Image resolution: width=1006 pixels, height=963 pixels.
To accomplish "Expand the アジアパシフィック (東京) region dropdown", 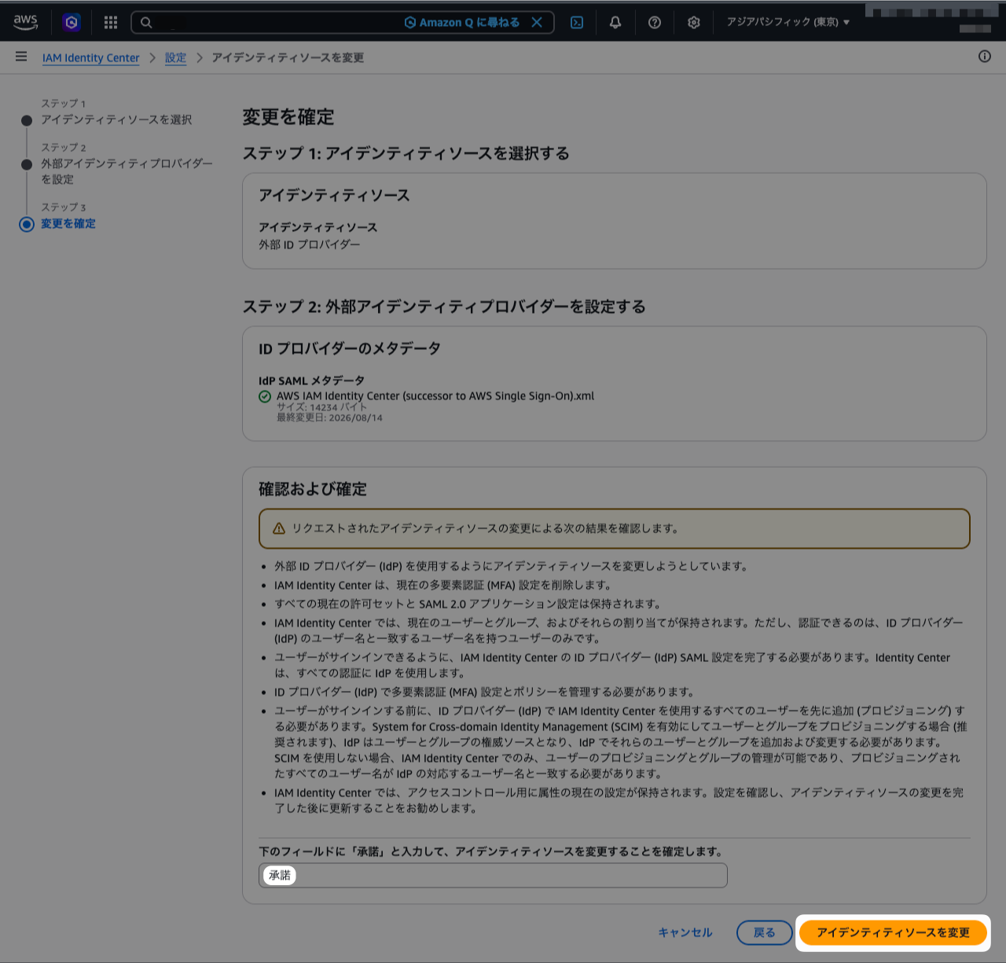I will pyautogui.click(x=788, y=22).
